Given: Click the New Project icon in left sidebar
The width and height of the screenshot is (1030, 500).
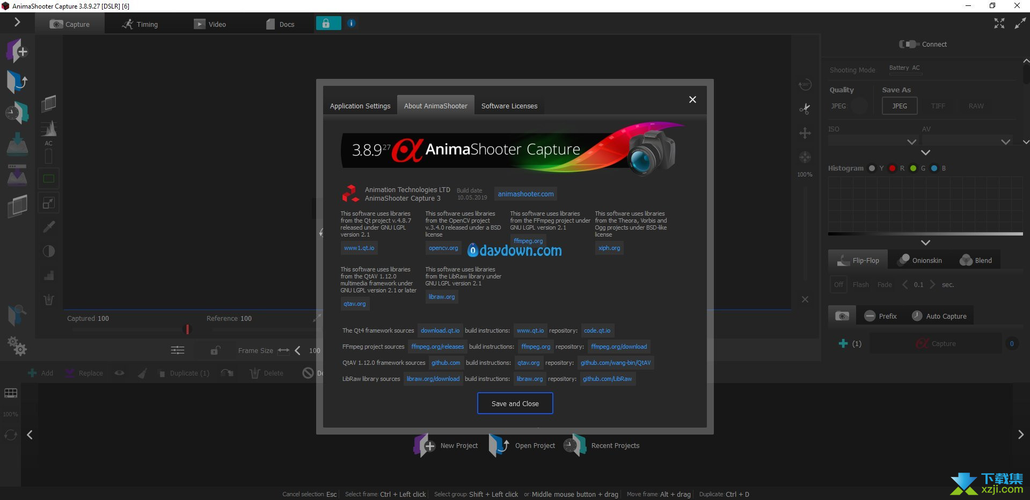Looking at the screenshot, I should pyautogui.click(x=17, y=51).
